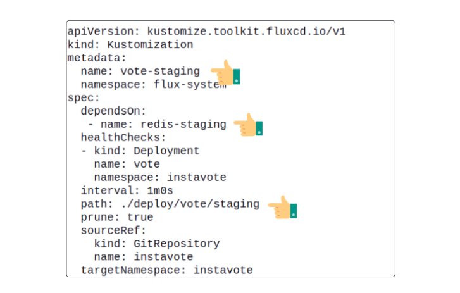Select the 'name: vote-staging' text
460x293 pixels.
(x=140, y=72)
